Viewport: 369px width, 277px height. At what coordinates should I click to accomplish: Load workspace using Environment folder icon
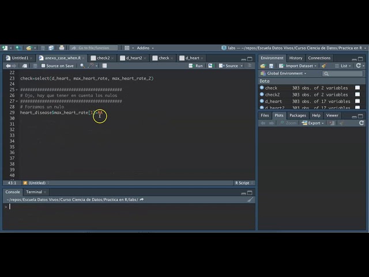(263, 66)
